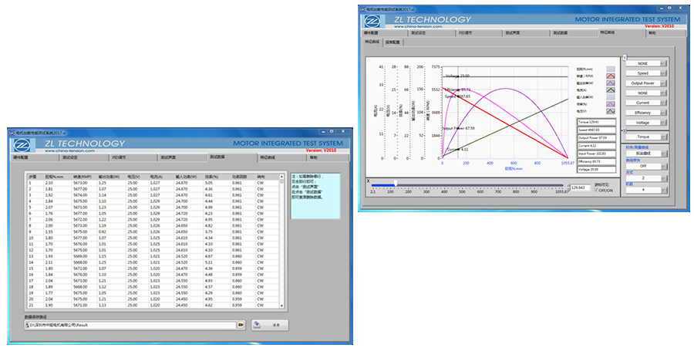This screenshot has height=358, width=694.
Task: Click the browse folder icon beside the path
Action: click(x=241, y=326)
